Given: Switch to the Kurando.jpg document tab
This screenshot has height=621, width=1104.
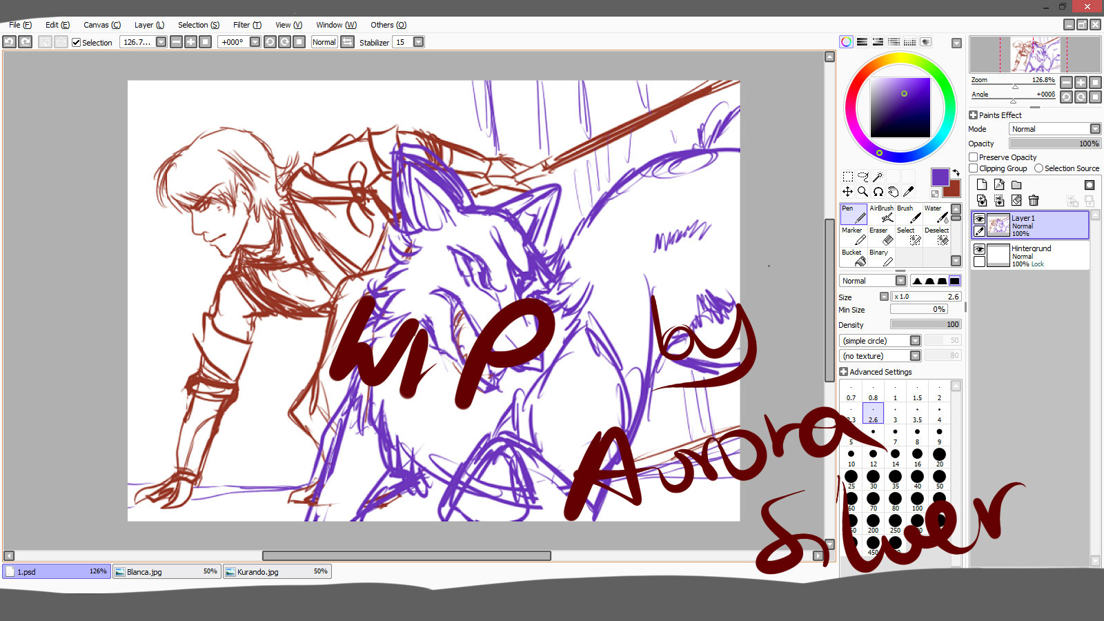Looking at the screenshot, I should coord(277,571).
